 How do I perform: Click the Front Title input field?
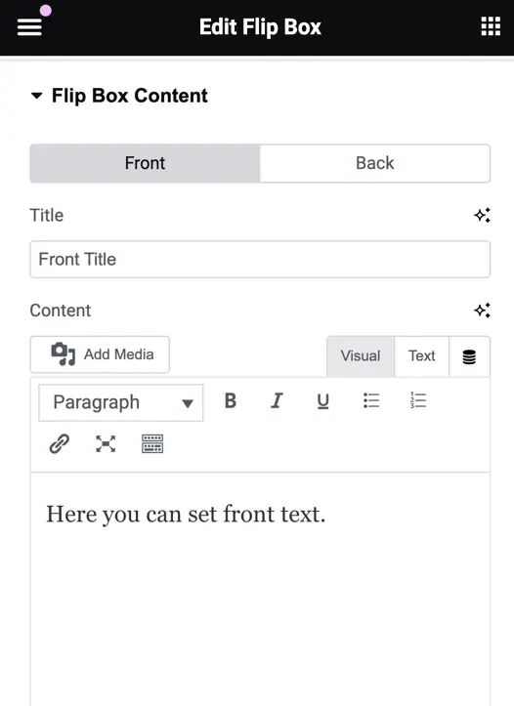pos(260,260)
